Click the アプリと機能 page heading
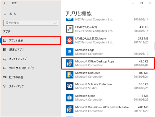 pyautogui.click(x=78, y=14)
